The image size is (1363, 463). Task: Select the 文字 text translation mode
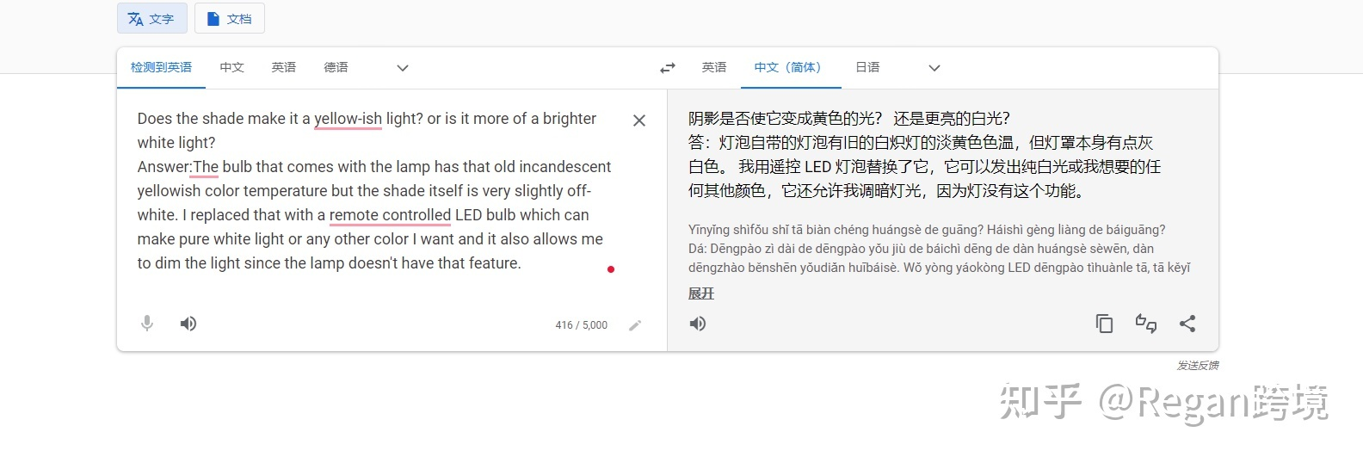151,19
